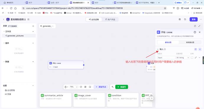This screenshot has width=204, height=109.
Task: Open the String type dropdown
Action: 183,58
